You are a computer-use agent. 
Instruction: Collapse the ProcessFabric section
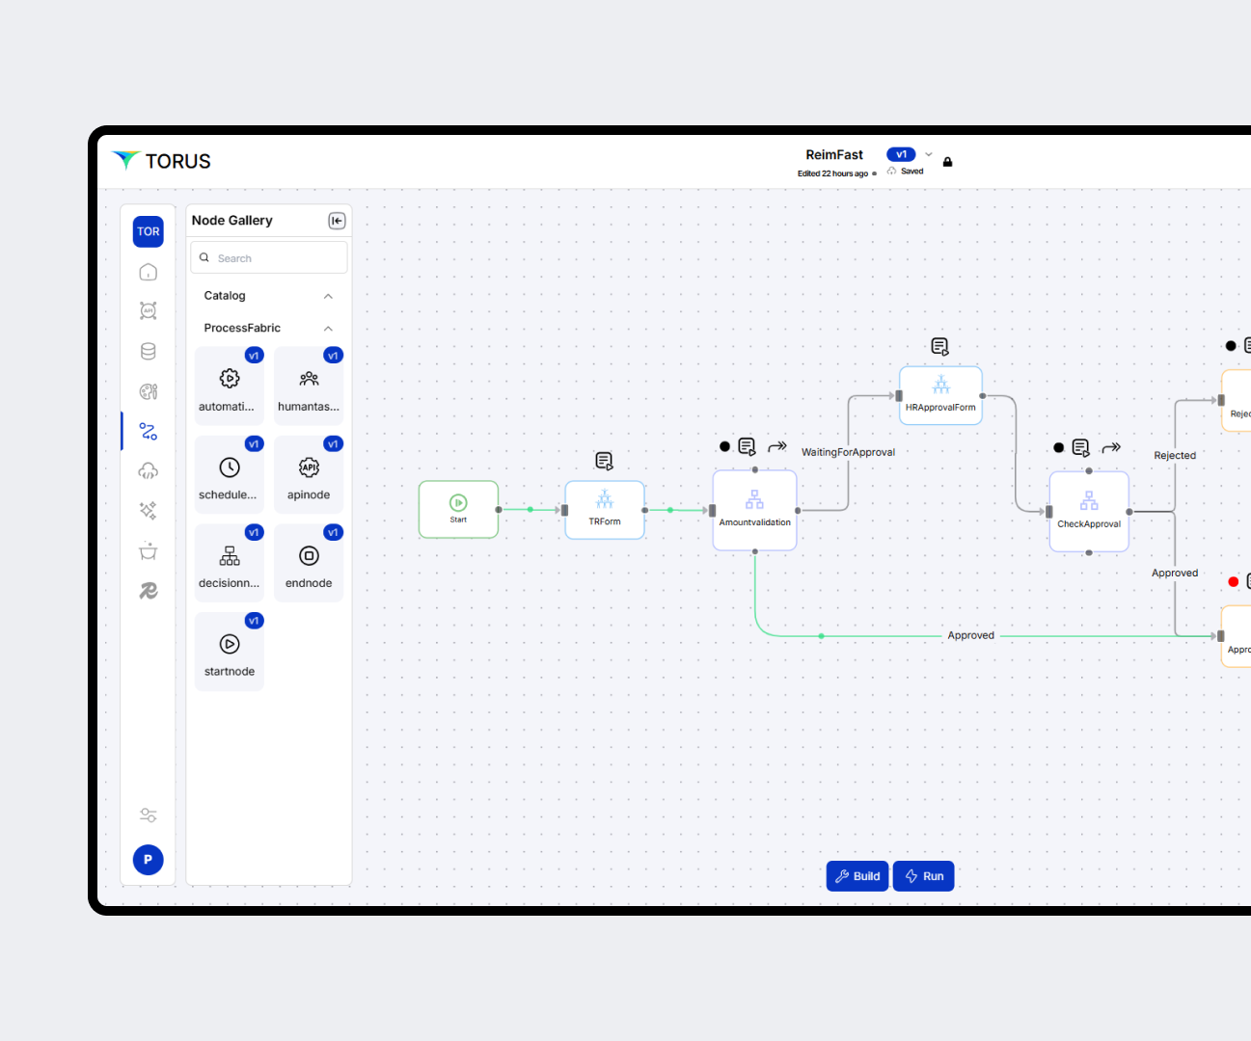point(328,328)
